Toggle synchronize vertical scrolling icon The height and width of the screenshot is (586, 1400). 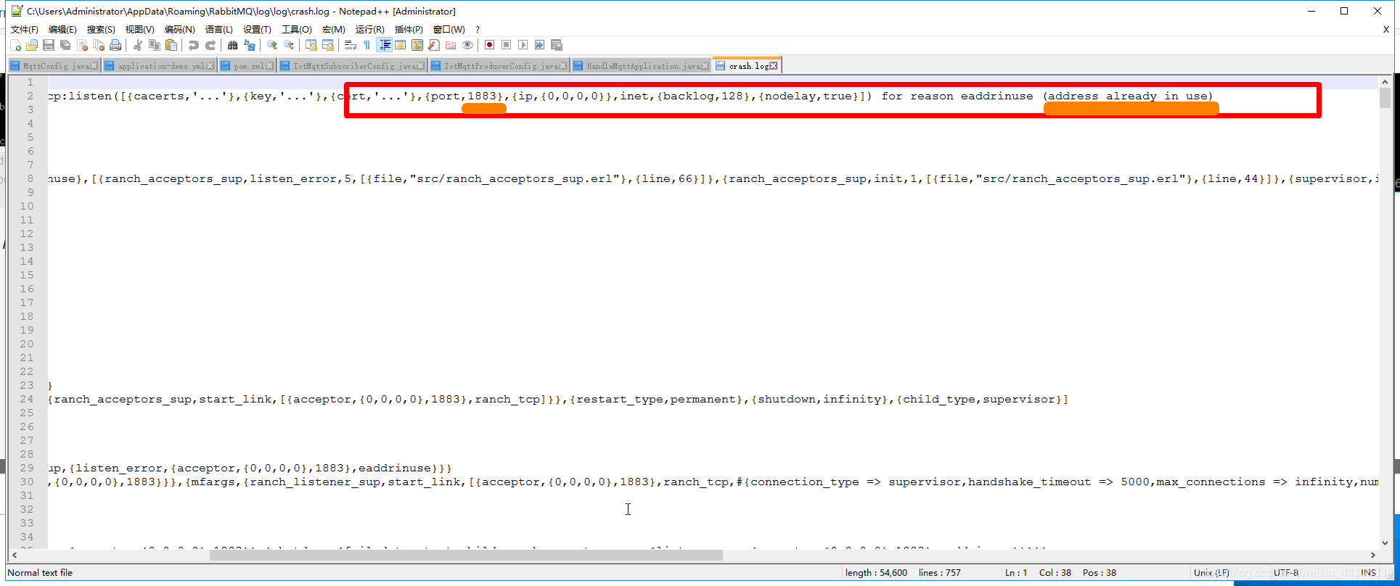pos(311,45)
